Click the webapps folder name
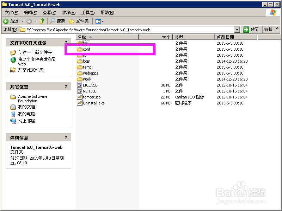Image resolution: width=282 pixels, height=211 pixels. (91, 73)
